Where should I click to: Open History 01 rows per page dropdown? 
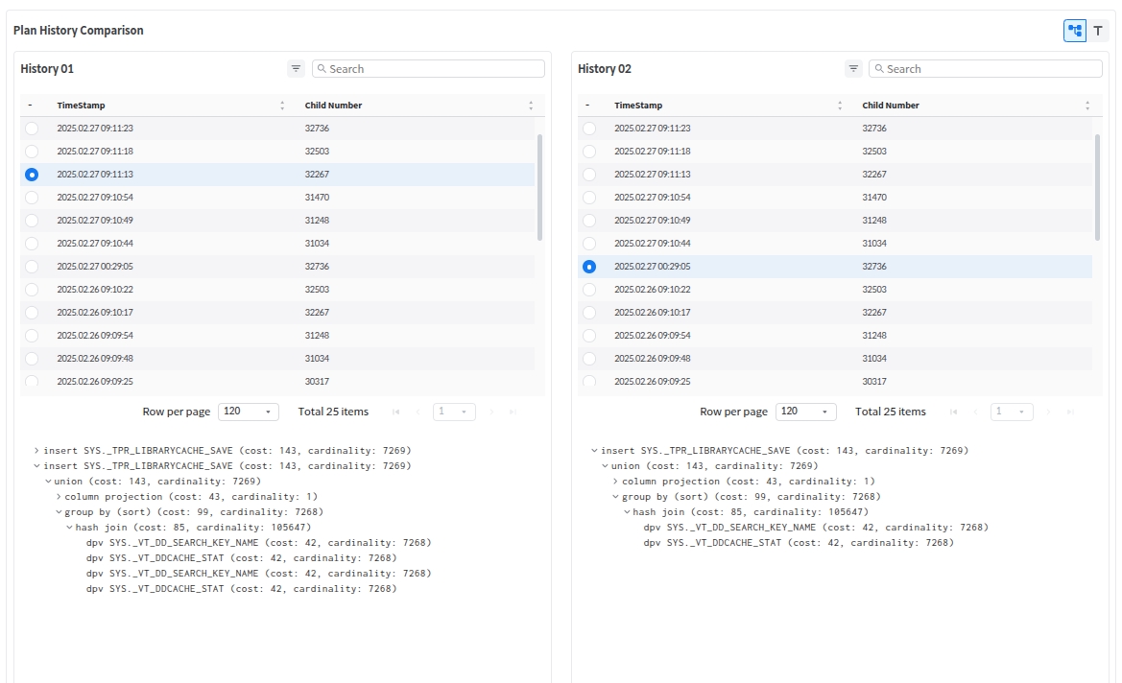tap(248, 412)
